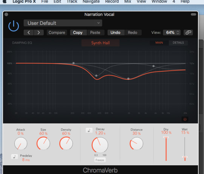Viewport: 204px width, 174px height.
Task: Select the high EQ band point near 6k
Action: [153, 66]
